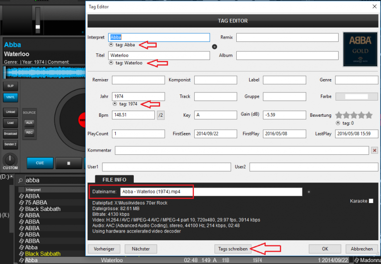This screenshot has height=264, width=381.
Task: Toggle the REC source button
Action: tap(30, 132)
